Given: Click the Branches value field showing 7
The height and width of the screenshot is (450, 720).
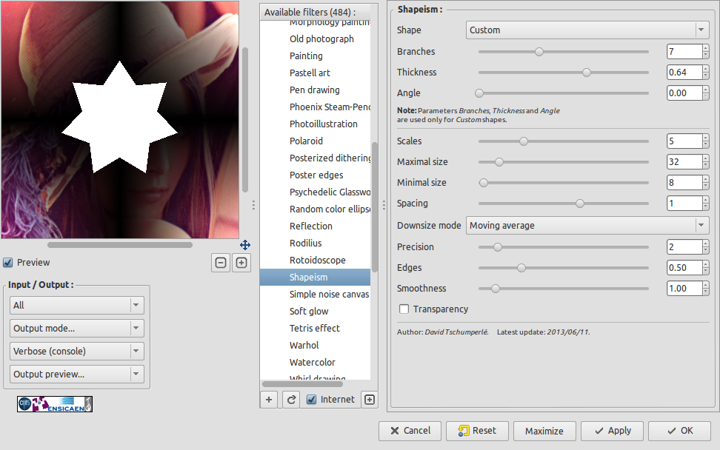Looking at the screenshot, I should tap(684, 52).
